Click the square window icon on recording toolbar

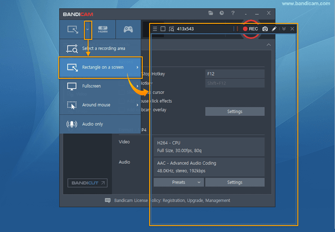(x=163, y=29)
